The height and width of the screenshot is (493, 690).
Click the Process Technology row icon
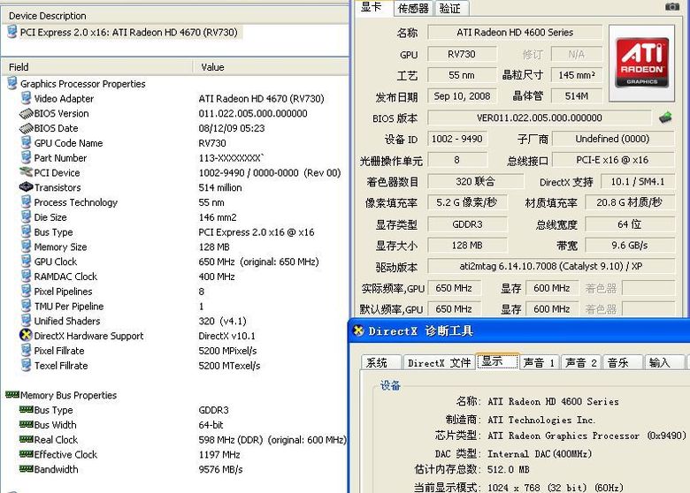coord(26,201)
